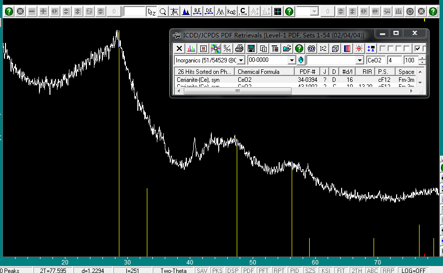This screenshot has height=273, width=443.
Task: Click the BE background edit icon
Action: (197, 11)
